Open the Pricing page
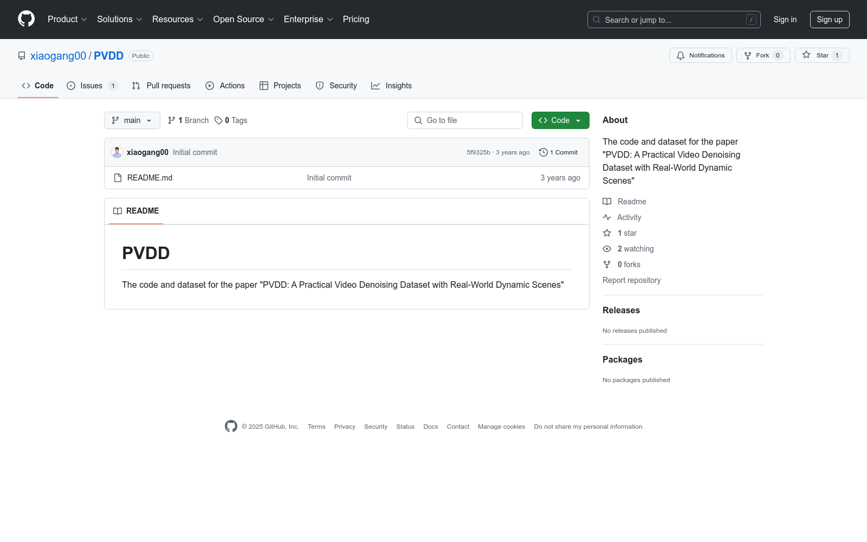The width and height of the screenshot is (867, 542). 356,19
